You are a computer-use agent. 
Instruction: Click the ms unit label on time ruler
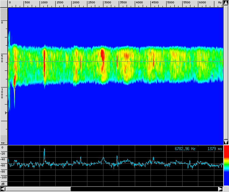pos(3,143)
